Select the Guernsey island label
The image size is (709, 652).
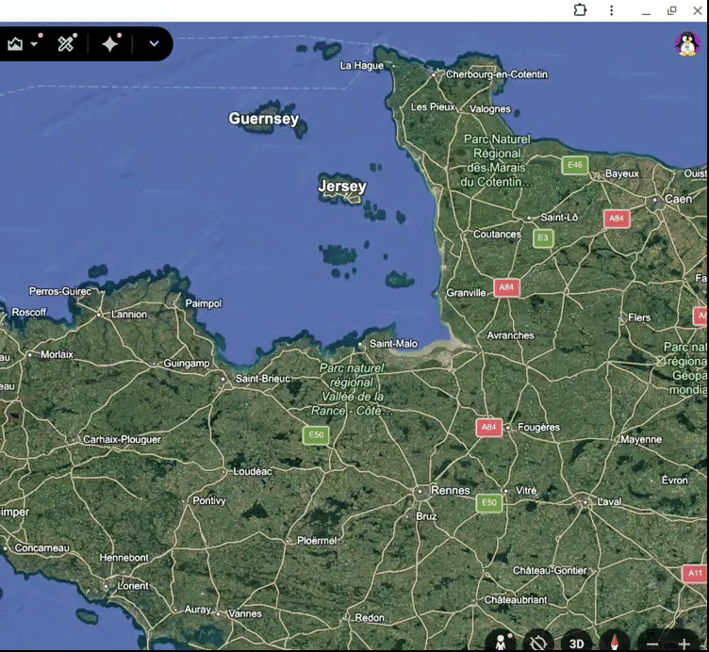264,119
